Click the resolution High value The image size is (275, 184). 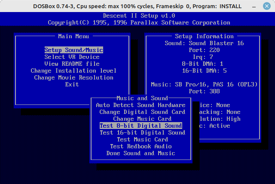233,119
